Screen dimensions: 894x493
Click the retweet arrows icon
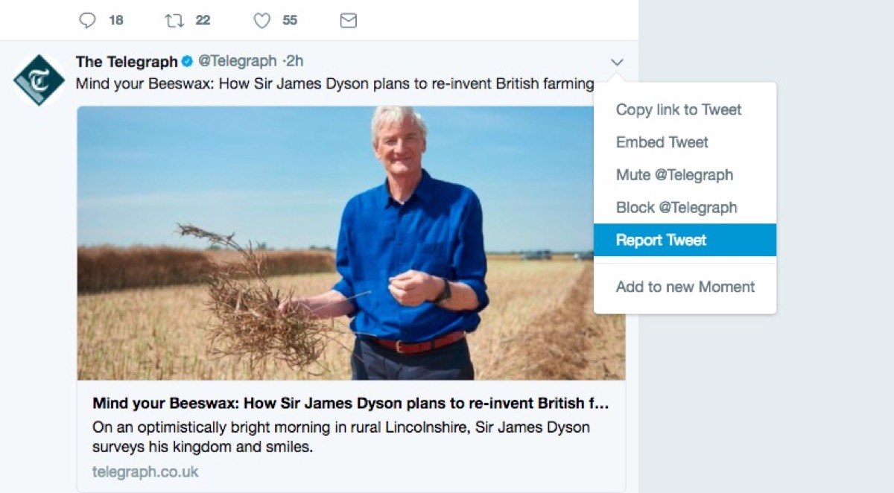click(174, 21)
